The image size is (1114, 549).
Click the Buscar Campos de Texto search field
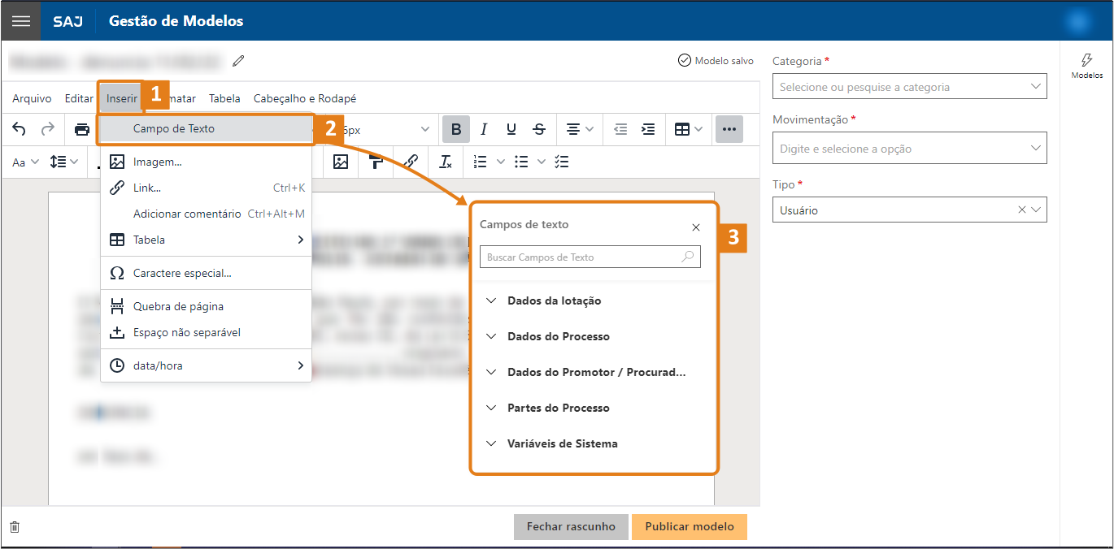click(x=590, y=257)
